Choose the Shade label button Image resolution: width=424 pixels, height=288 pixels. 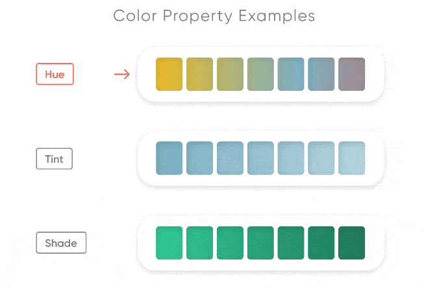click(x=61, y=243)
